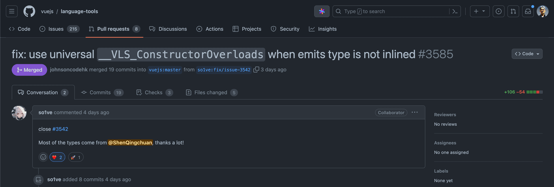554x187 pixels.
Task: Switch to the Commits tab
Action: (102, 92)
